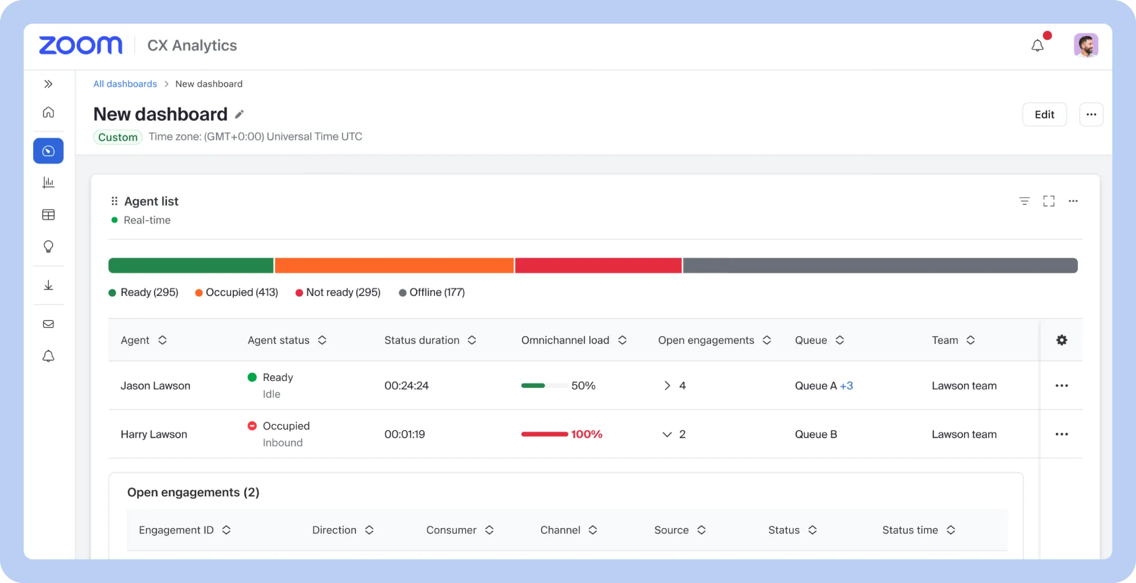The height and width of the screenshot is (583, 1136).
Task: Sort the Status duration column
Action: (x=471, y=340)
